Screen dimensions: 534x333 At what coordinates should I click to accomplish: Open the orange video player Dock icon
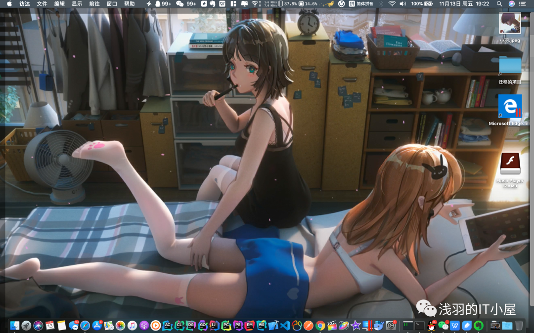tap(156, 326)
